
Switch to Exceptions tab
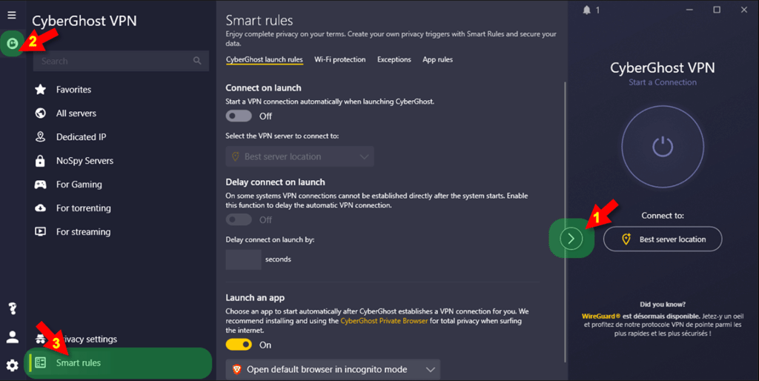pyautogui.click(x=394, y=59)
